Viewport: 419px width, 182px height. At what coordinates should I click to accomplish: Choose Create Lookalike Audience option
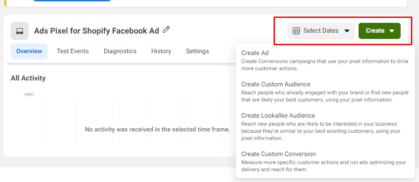coord(278,115)
